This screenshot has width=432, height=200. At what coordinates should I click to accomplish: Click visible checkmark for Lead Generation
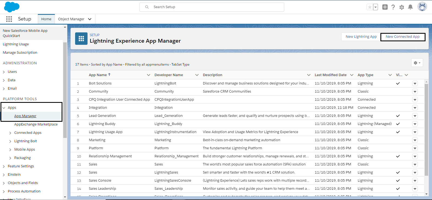tap(398, 116)
